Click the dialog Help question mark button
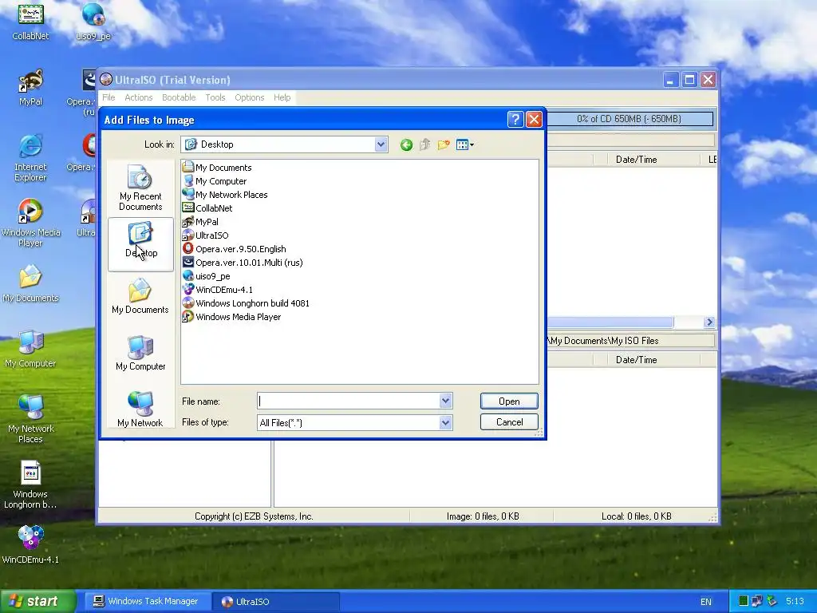 (x=515, y=120)
